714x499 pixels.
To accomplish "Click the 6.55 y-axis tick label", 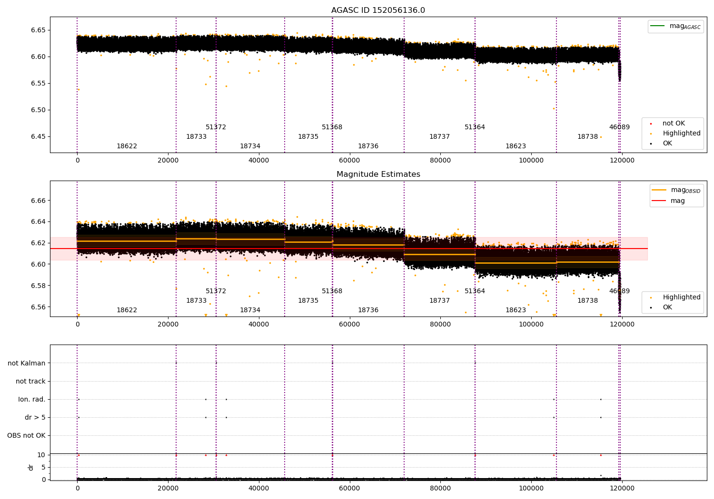I will 38,83.
